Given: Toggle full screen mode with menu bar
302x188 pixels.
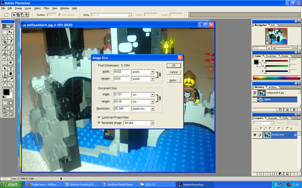Looking at the screenshot, I should pyautogui.click(x=8, y=109).
